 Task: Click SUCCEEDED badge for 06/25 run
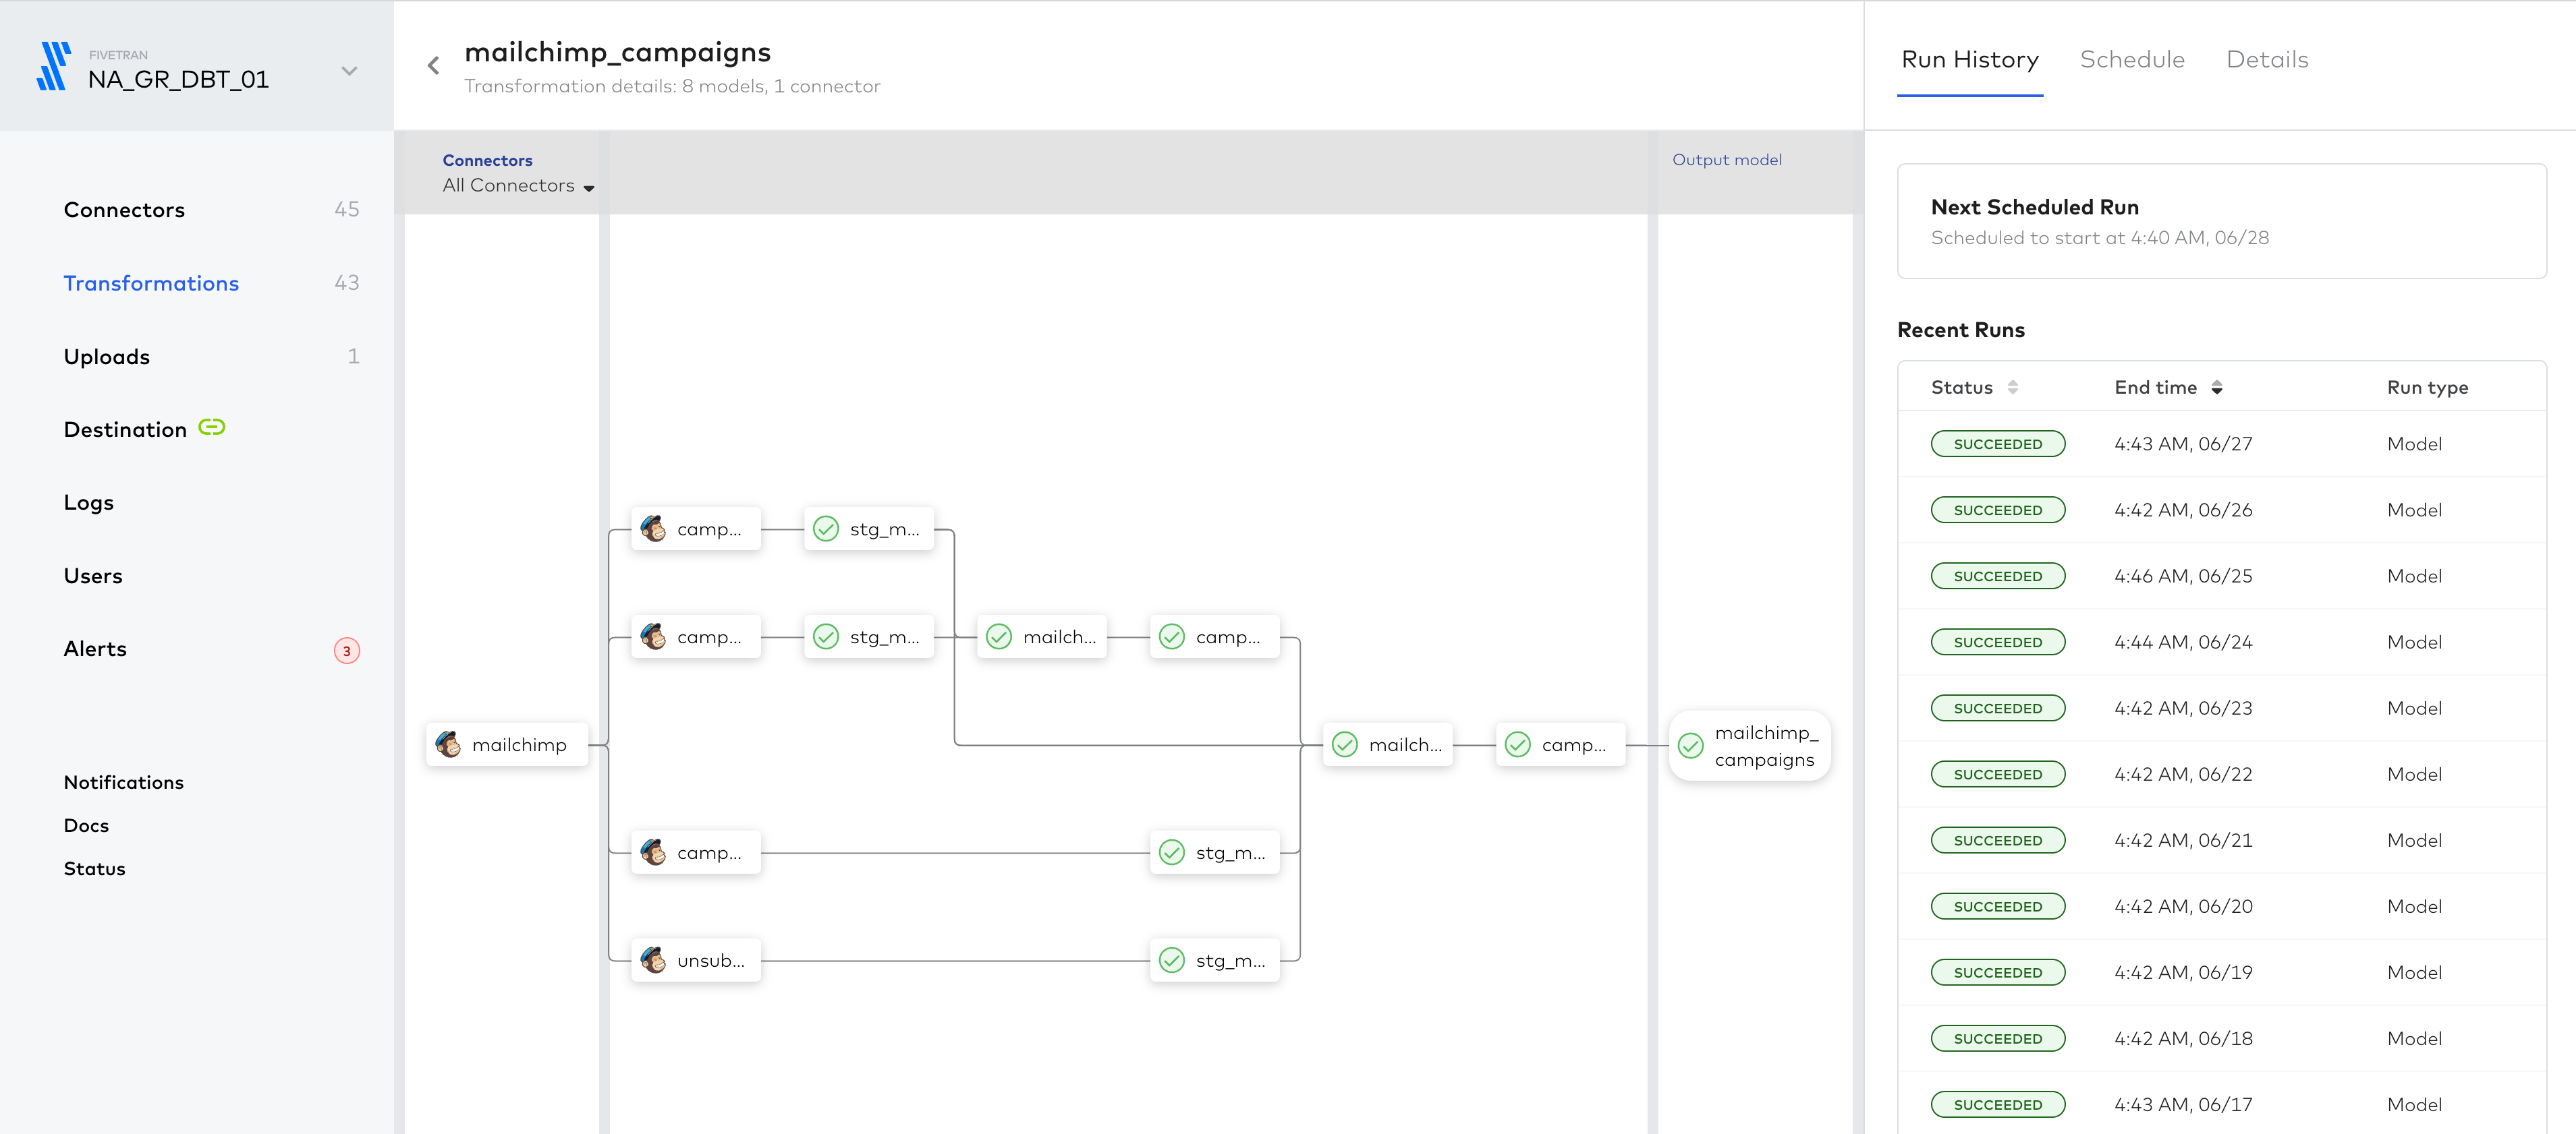coord(1998,576)
